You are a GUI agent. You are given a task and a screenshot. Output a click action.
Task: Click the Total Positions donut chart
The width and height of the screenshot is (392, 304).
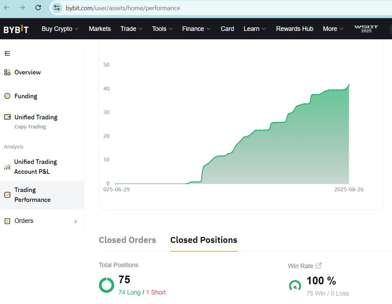(106, 285)
